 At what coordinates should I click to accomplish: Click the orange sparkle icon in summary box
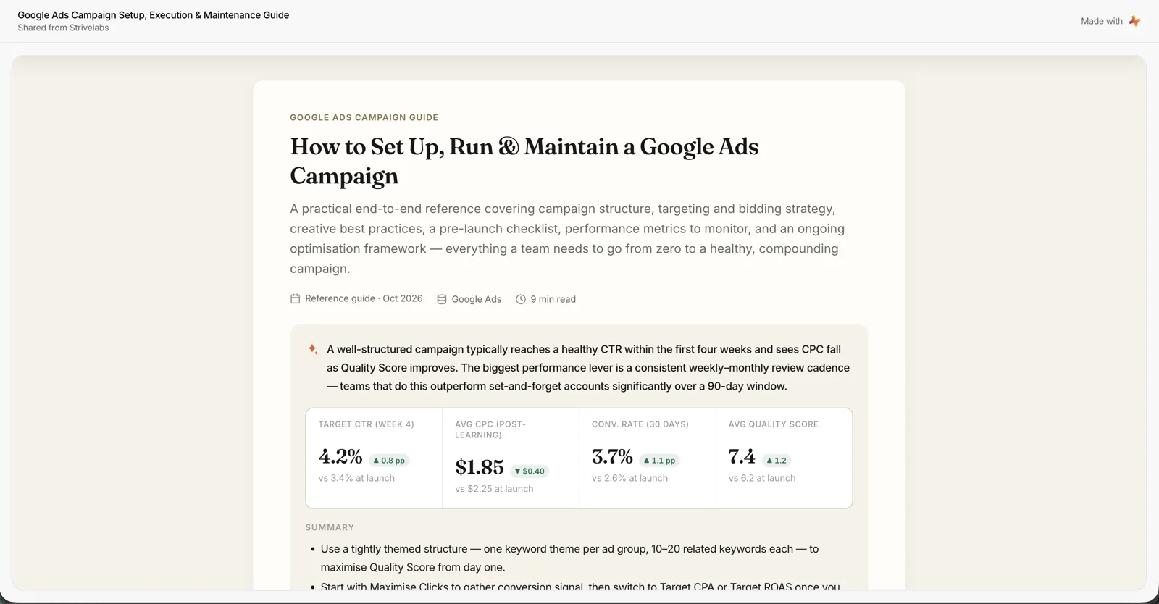313,349
